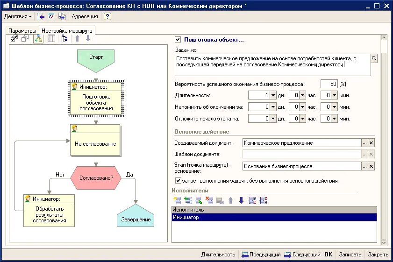Open help with the question mark icon
The image size is (393, 262).
pyautogui.click(x=107, y=16)
